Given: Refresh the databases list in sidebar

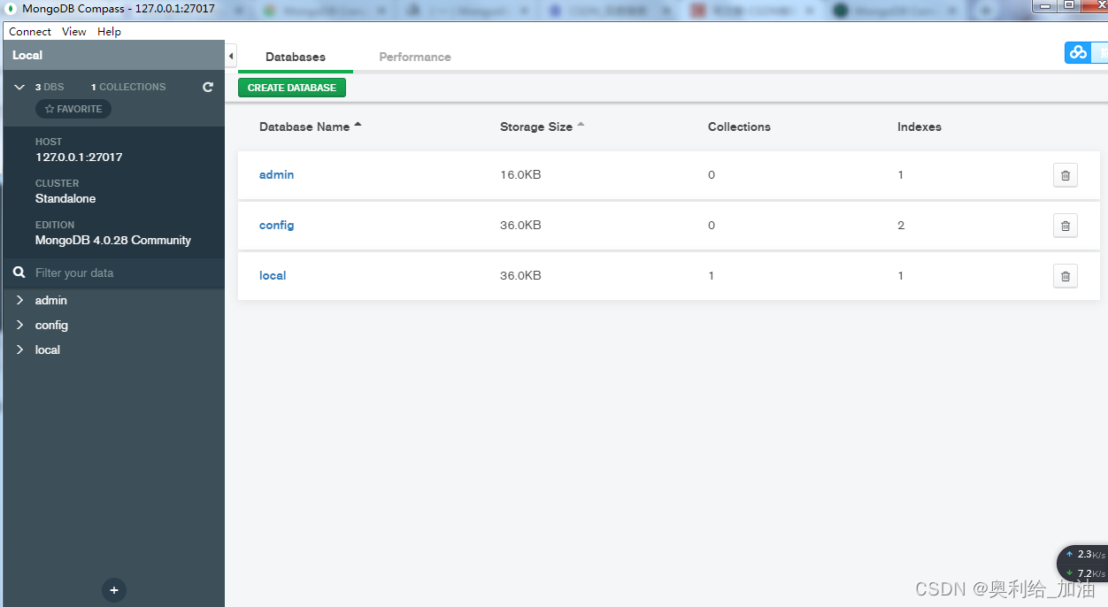Looking at the screenshot, I should pos(208,87).
